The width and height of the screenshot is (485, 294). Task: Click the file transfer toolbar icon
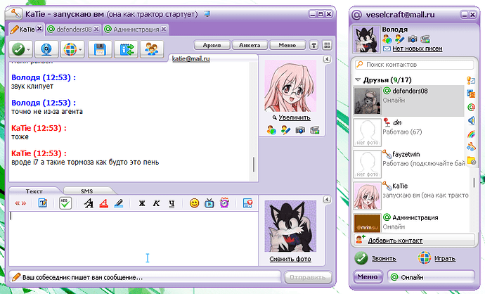(126, 49)
